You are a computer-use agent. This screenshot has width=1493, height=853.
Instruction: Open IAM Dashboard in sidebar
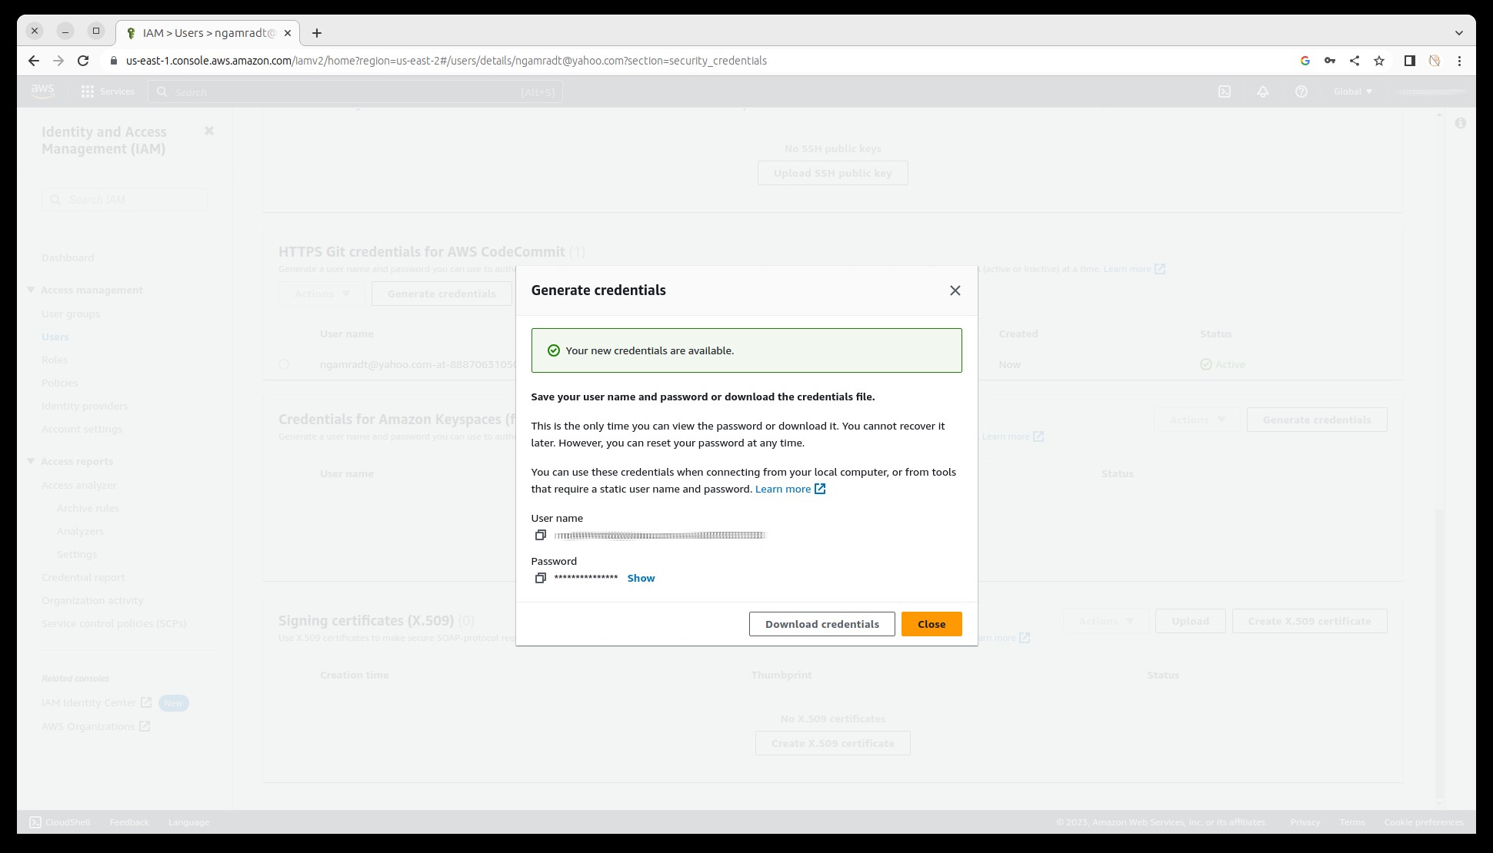[68, 257]
